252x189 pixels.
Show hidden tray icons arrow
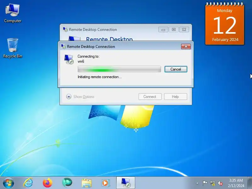198,183
